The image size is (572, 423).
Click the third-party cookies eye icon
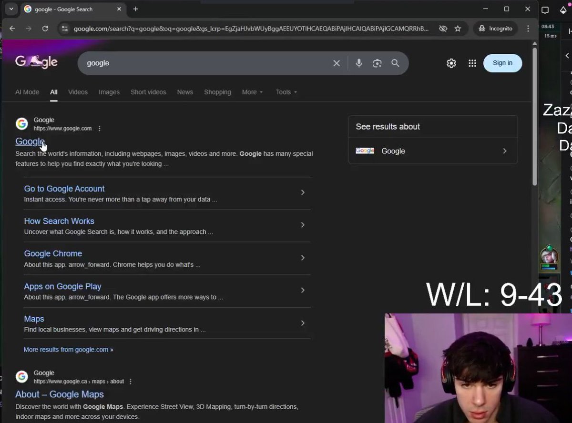tap(443, 29)
